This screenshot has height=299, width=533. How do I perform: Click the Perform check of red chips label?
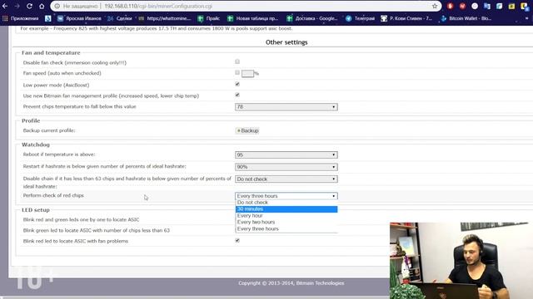click(53, 196)
